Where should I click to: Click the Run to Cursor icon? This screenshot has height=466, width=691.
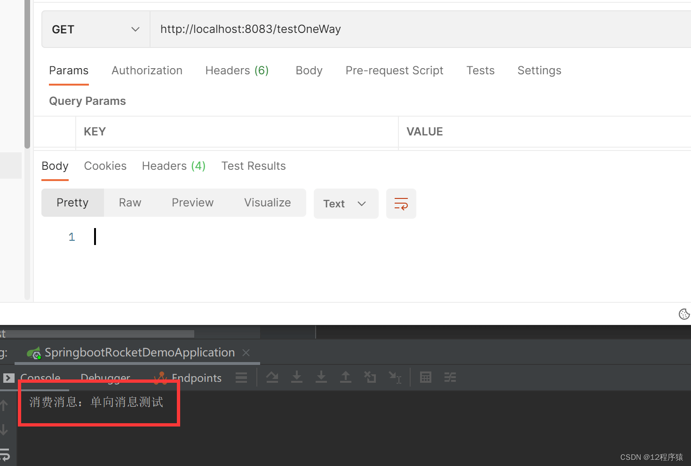[x=395, y=377]
